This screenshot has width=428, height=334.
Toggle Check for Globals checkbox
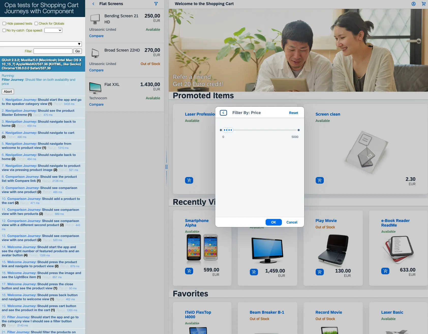tap(36, 24)
